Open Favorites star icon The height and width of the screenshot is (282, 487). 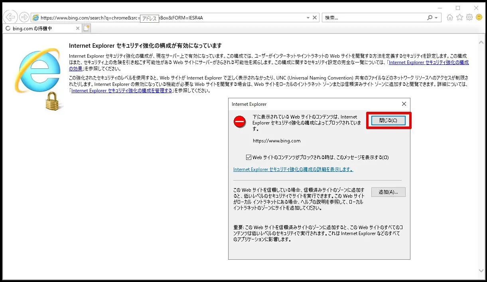[x=459, y=18]
